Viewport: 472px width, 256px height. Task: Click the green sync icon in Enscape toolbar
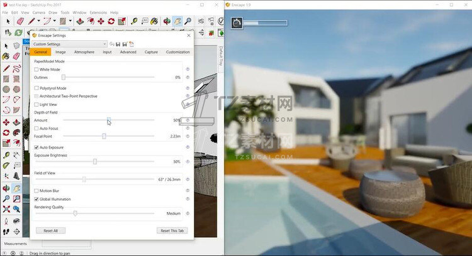click(18, 33)
